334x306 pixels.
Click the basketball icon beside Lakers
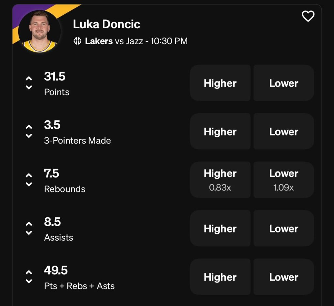click(x=77, y=41)
